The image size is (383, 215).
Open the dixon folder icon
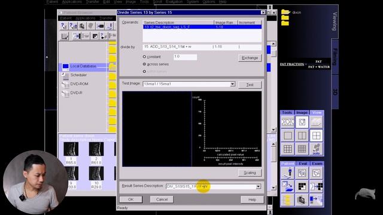pos(285,12)
